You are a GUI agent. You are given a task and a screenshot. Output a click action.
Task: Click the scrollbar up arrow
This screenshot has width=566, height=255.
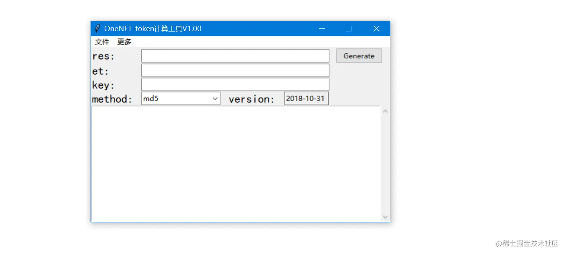386,111
